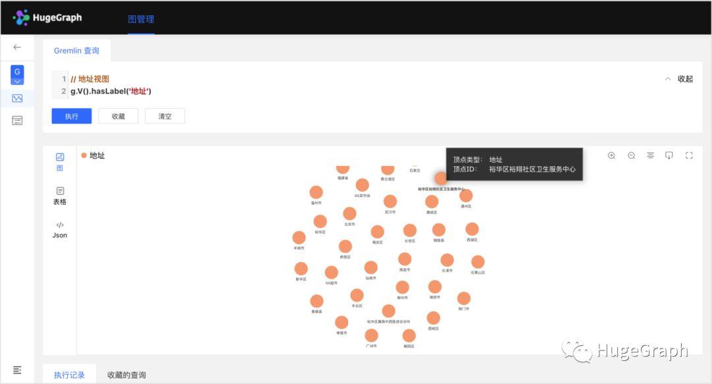Select the 执行记录 tab
This screenshot has height=384, width=712.
(69, 375)
